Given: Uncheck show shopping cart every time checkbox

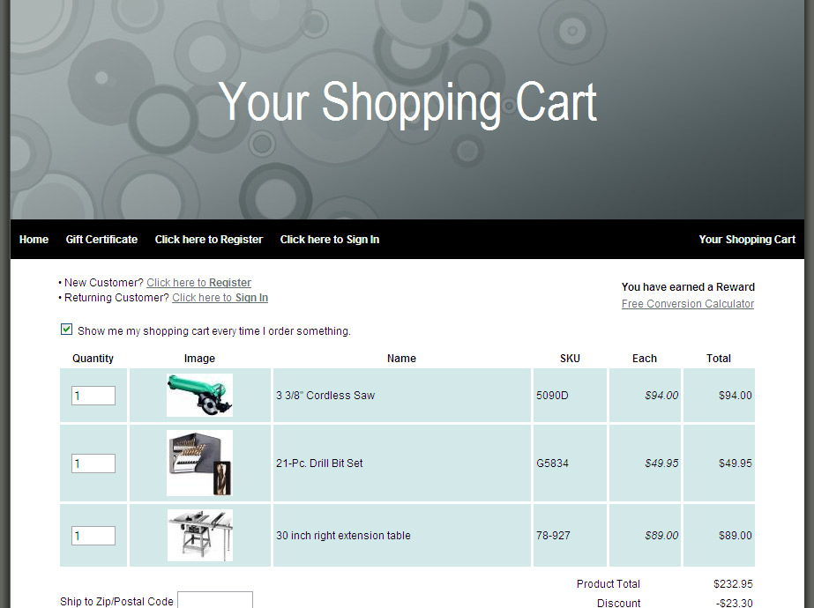Looking at the screenshot, I should (x=66, y=330).
